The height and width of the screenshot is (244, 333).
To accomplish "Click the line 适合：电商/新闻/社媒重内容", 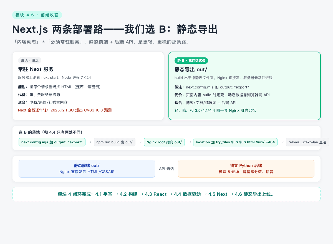I will click(x=43, y=102).
